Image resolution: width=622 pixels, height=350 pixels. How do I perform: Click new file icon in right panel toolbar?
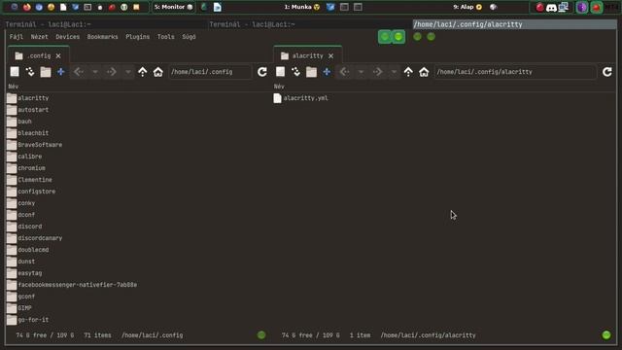coord(281,72)
